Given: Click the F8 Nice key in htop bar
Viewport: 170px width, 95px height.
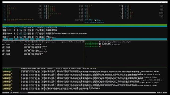Looking at the screenshot, I should (x=42, y=39).
